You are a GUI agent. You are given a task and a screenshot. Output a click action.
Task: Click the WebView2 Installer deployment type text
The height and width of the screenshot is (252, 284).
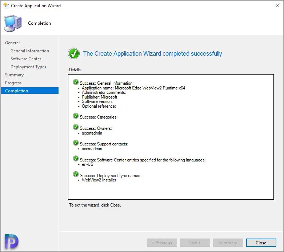99,180
